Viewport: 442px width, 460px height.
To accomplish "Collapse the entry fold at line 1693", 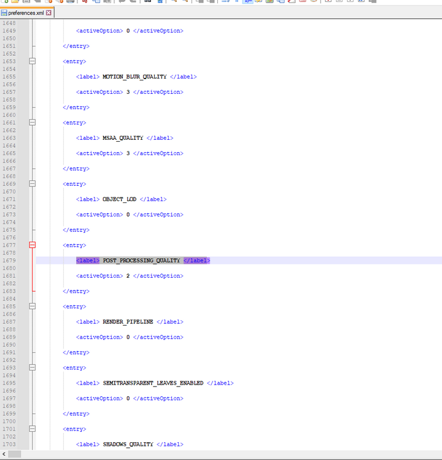I will (x=33, y=367).
